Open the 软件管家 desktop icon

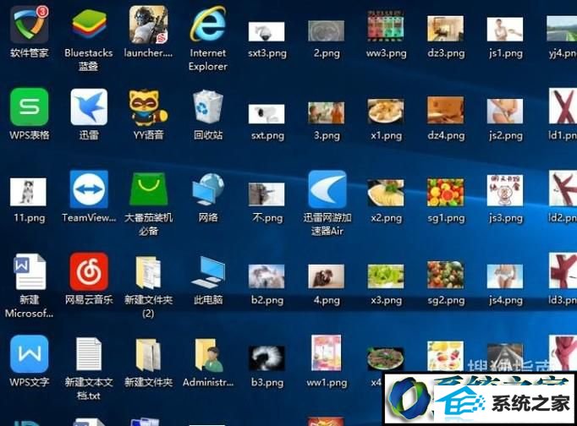[29, 25]
